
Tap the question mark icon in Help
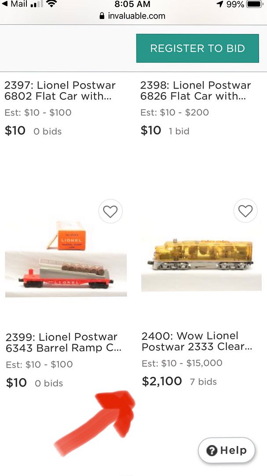[212, 450]
